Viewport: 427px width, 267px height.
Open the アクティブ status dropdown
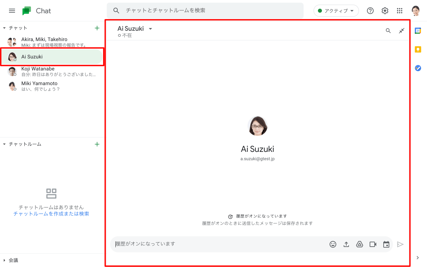click(x=336, y=11)
